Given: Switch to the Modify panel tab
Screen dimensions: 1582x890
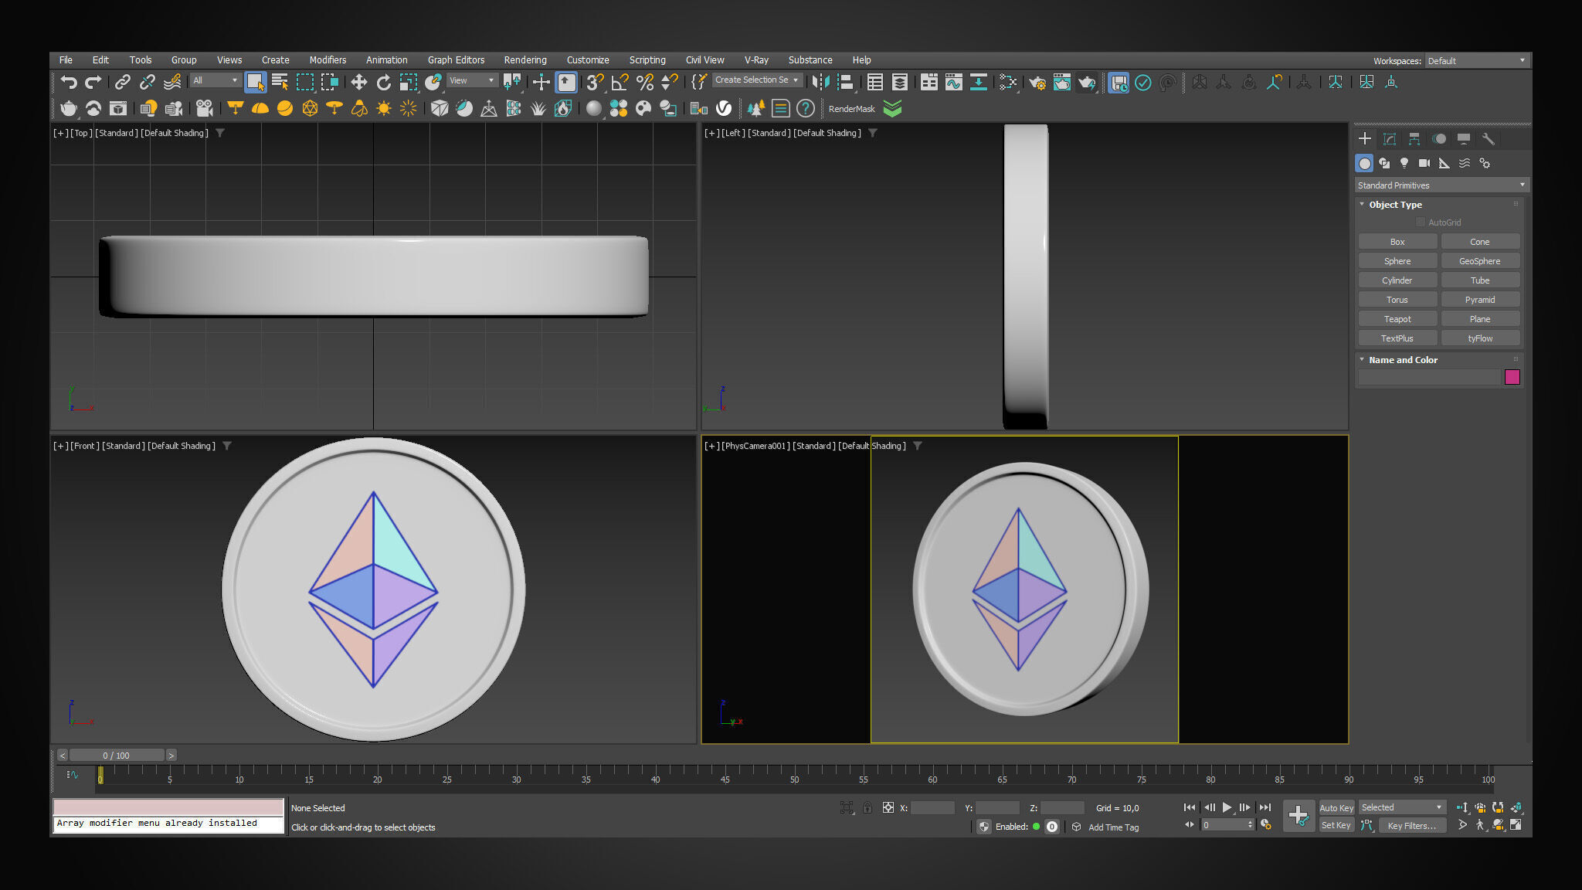Looking at the screenshot, I should pyautogui.click(x=1390, y=139).
